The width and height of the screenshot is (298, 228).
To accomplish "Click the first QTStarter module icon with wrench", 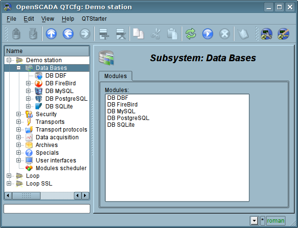I will tap(267, 34).
